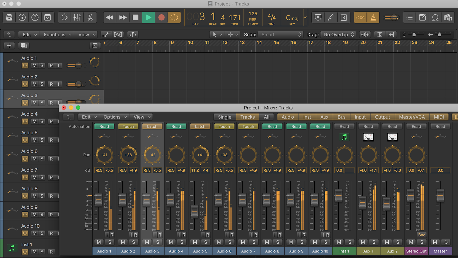Select the Audio 9 track header
458x258 pixels.
click(31, 211)
